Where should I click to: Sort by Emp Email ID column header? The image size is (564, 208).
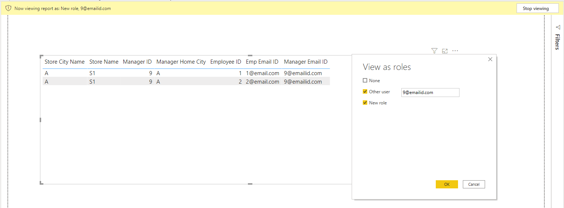(262, 62)
